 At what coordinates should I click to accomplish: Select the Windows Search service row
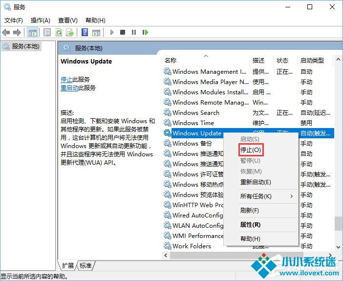(248, 113)
